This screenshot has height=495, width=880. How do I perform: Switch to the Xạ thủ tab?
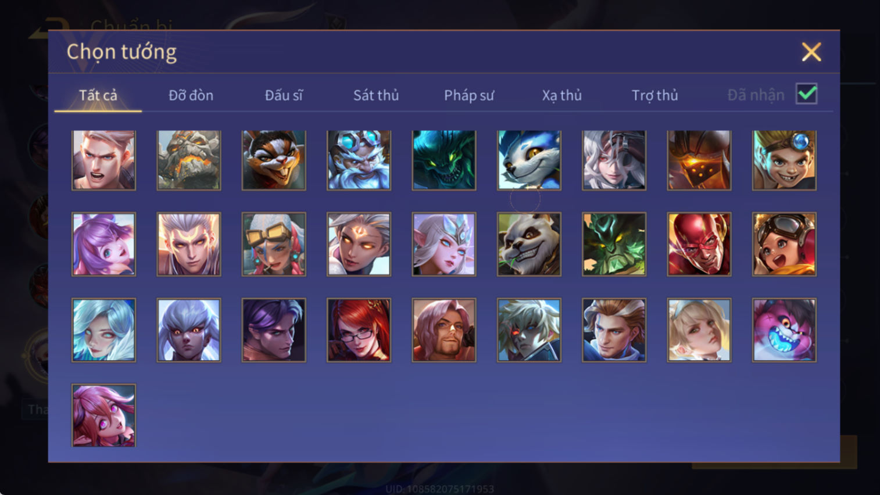click(x=562, y=95)
